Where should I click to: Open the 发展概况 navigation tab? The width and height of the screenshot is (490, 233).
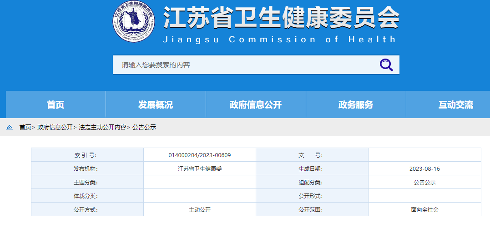pos(156,105)
